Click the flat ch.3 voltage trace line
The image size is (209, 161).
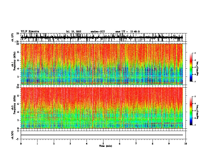pos(102,135)
